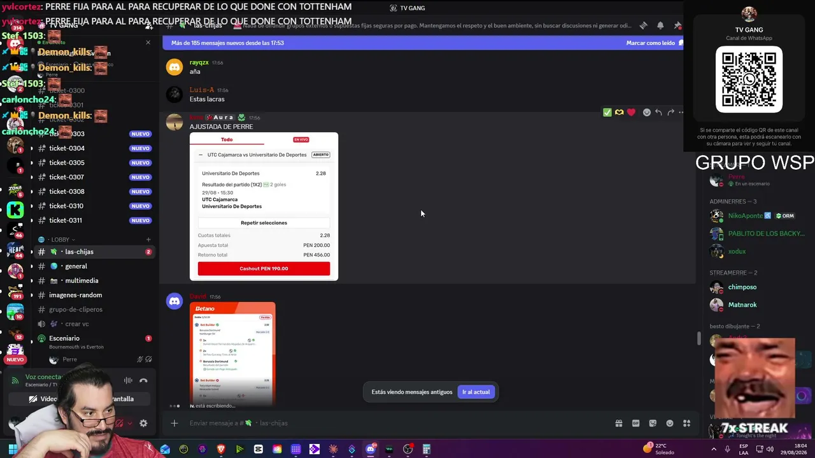The width and height of the screenshot is (815, 458).
Task: Open the Windows Start menu
Action: tap(13, 449)
